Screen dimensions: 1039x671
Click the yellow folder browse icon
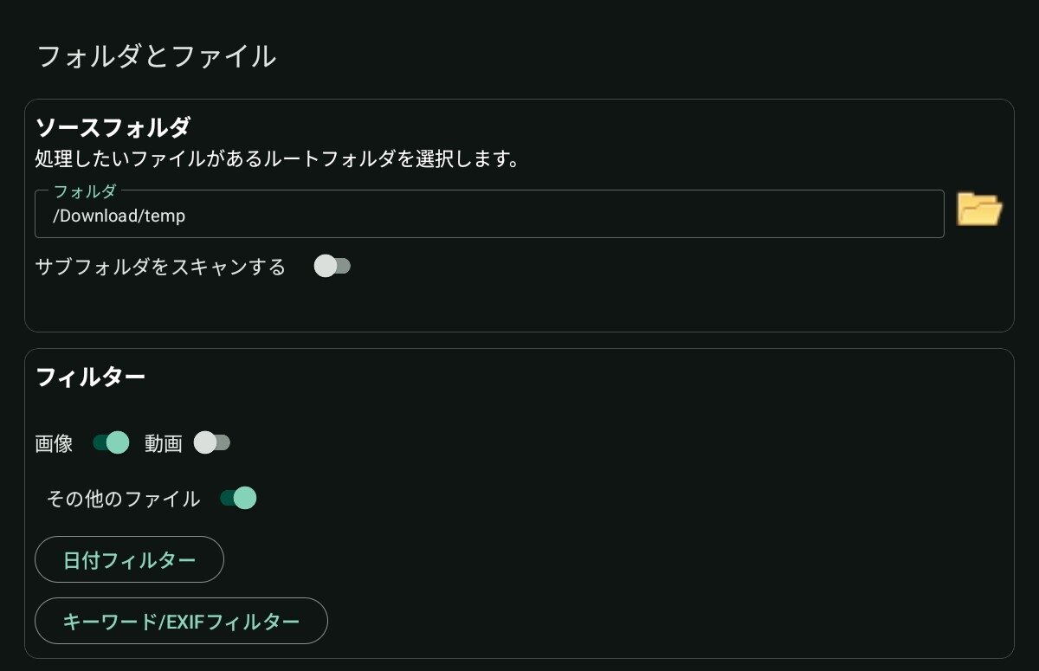point(979,210)
